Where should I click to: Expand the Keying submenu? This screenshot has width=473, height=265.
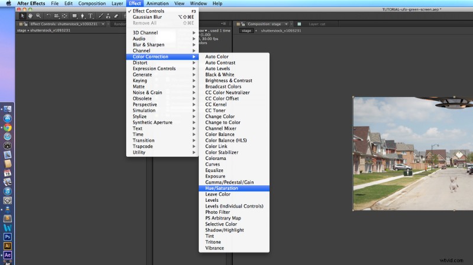(162, 81)
